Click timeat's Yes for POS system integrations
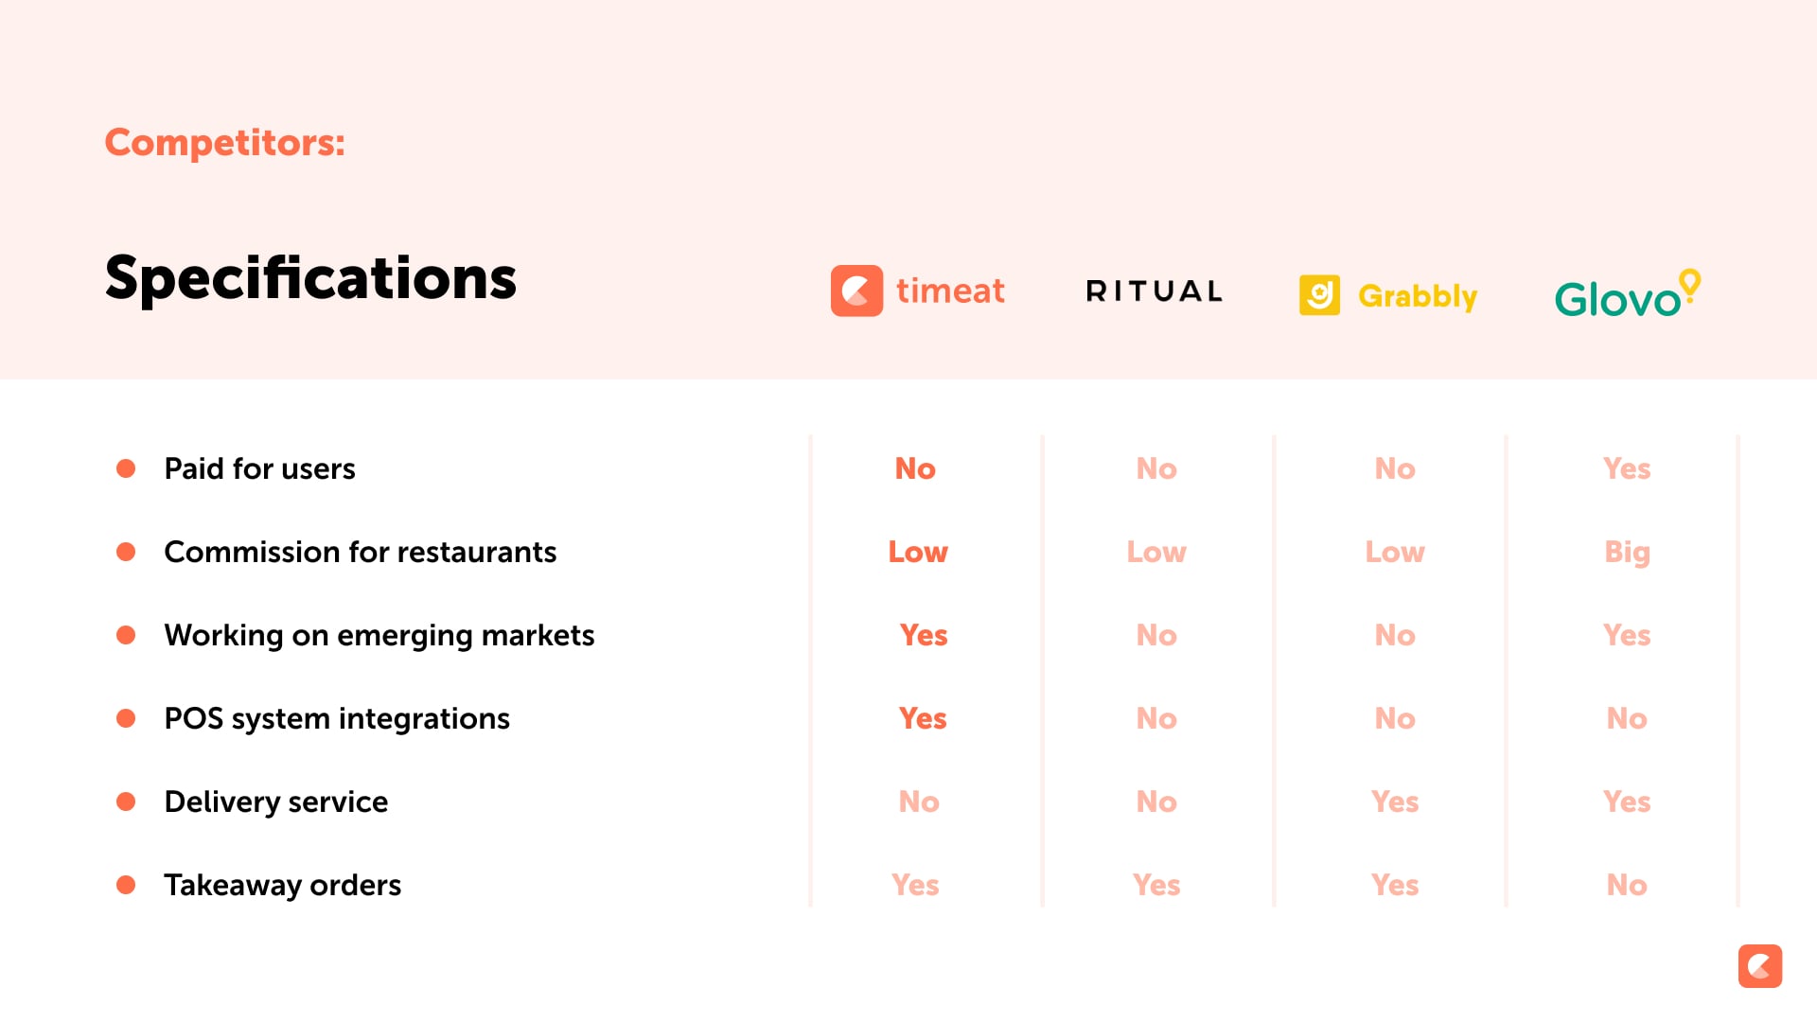Viewport: 1817px width, 1022px height. pyautogui.click(x=923, y=718)
